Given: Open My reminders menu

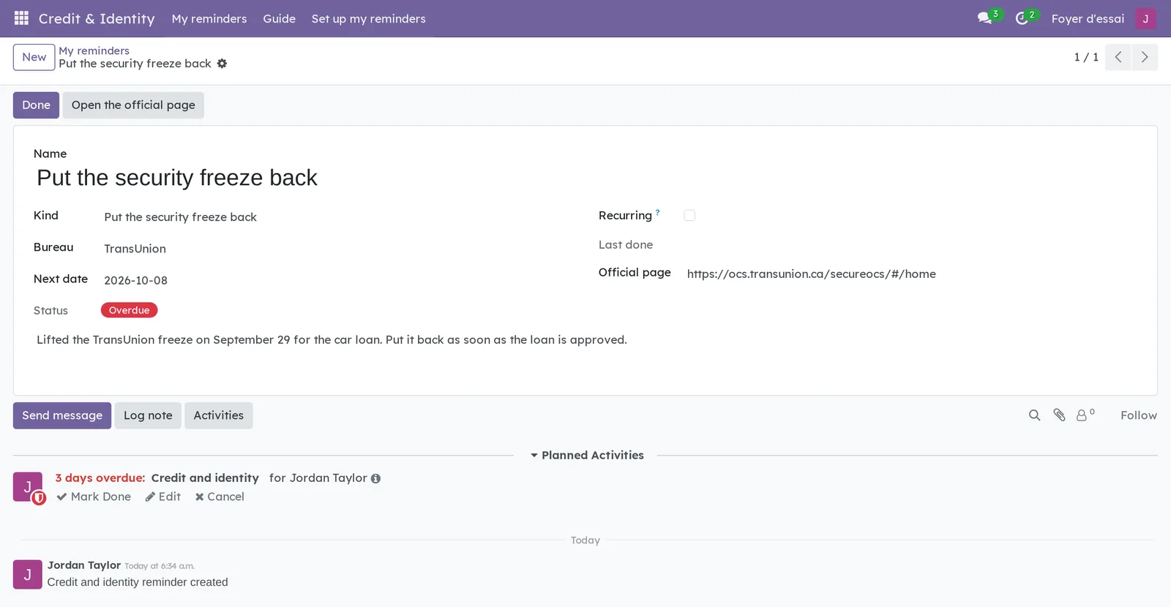Looking at the screenshot, I should click(209, 18).
